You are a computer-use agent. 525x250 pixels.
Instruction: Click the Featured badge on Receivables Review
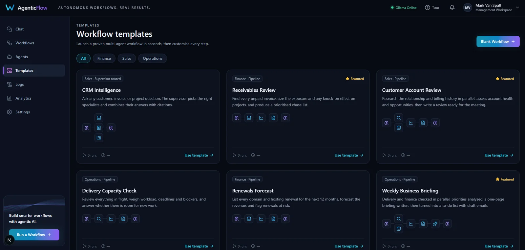tap(355, 79)
